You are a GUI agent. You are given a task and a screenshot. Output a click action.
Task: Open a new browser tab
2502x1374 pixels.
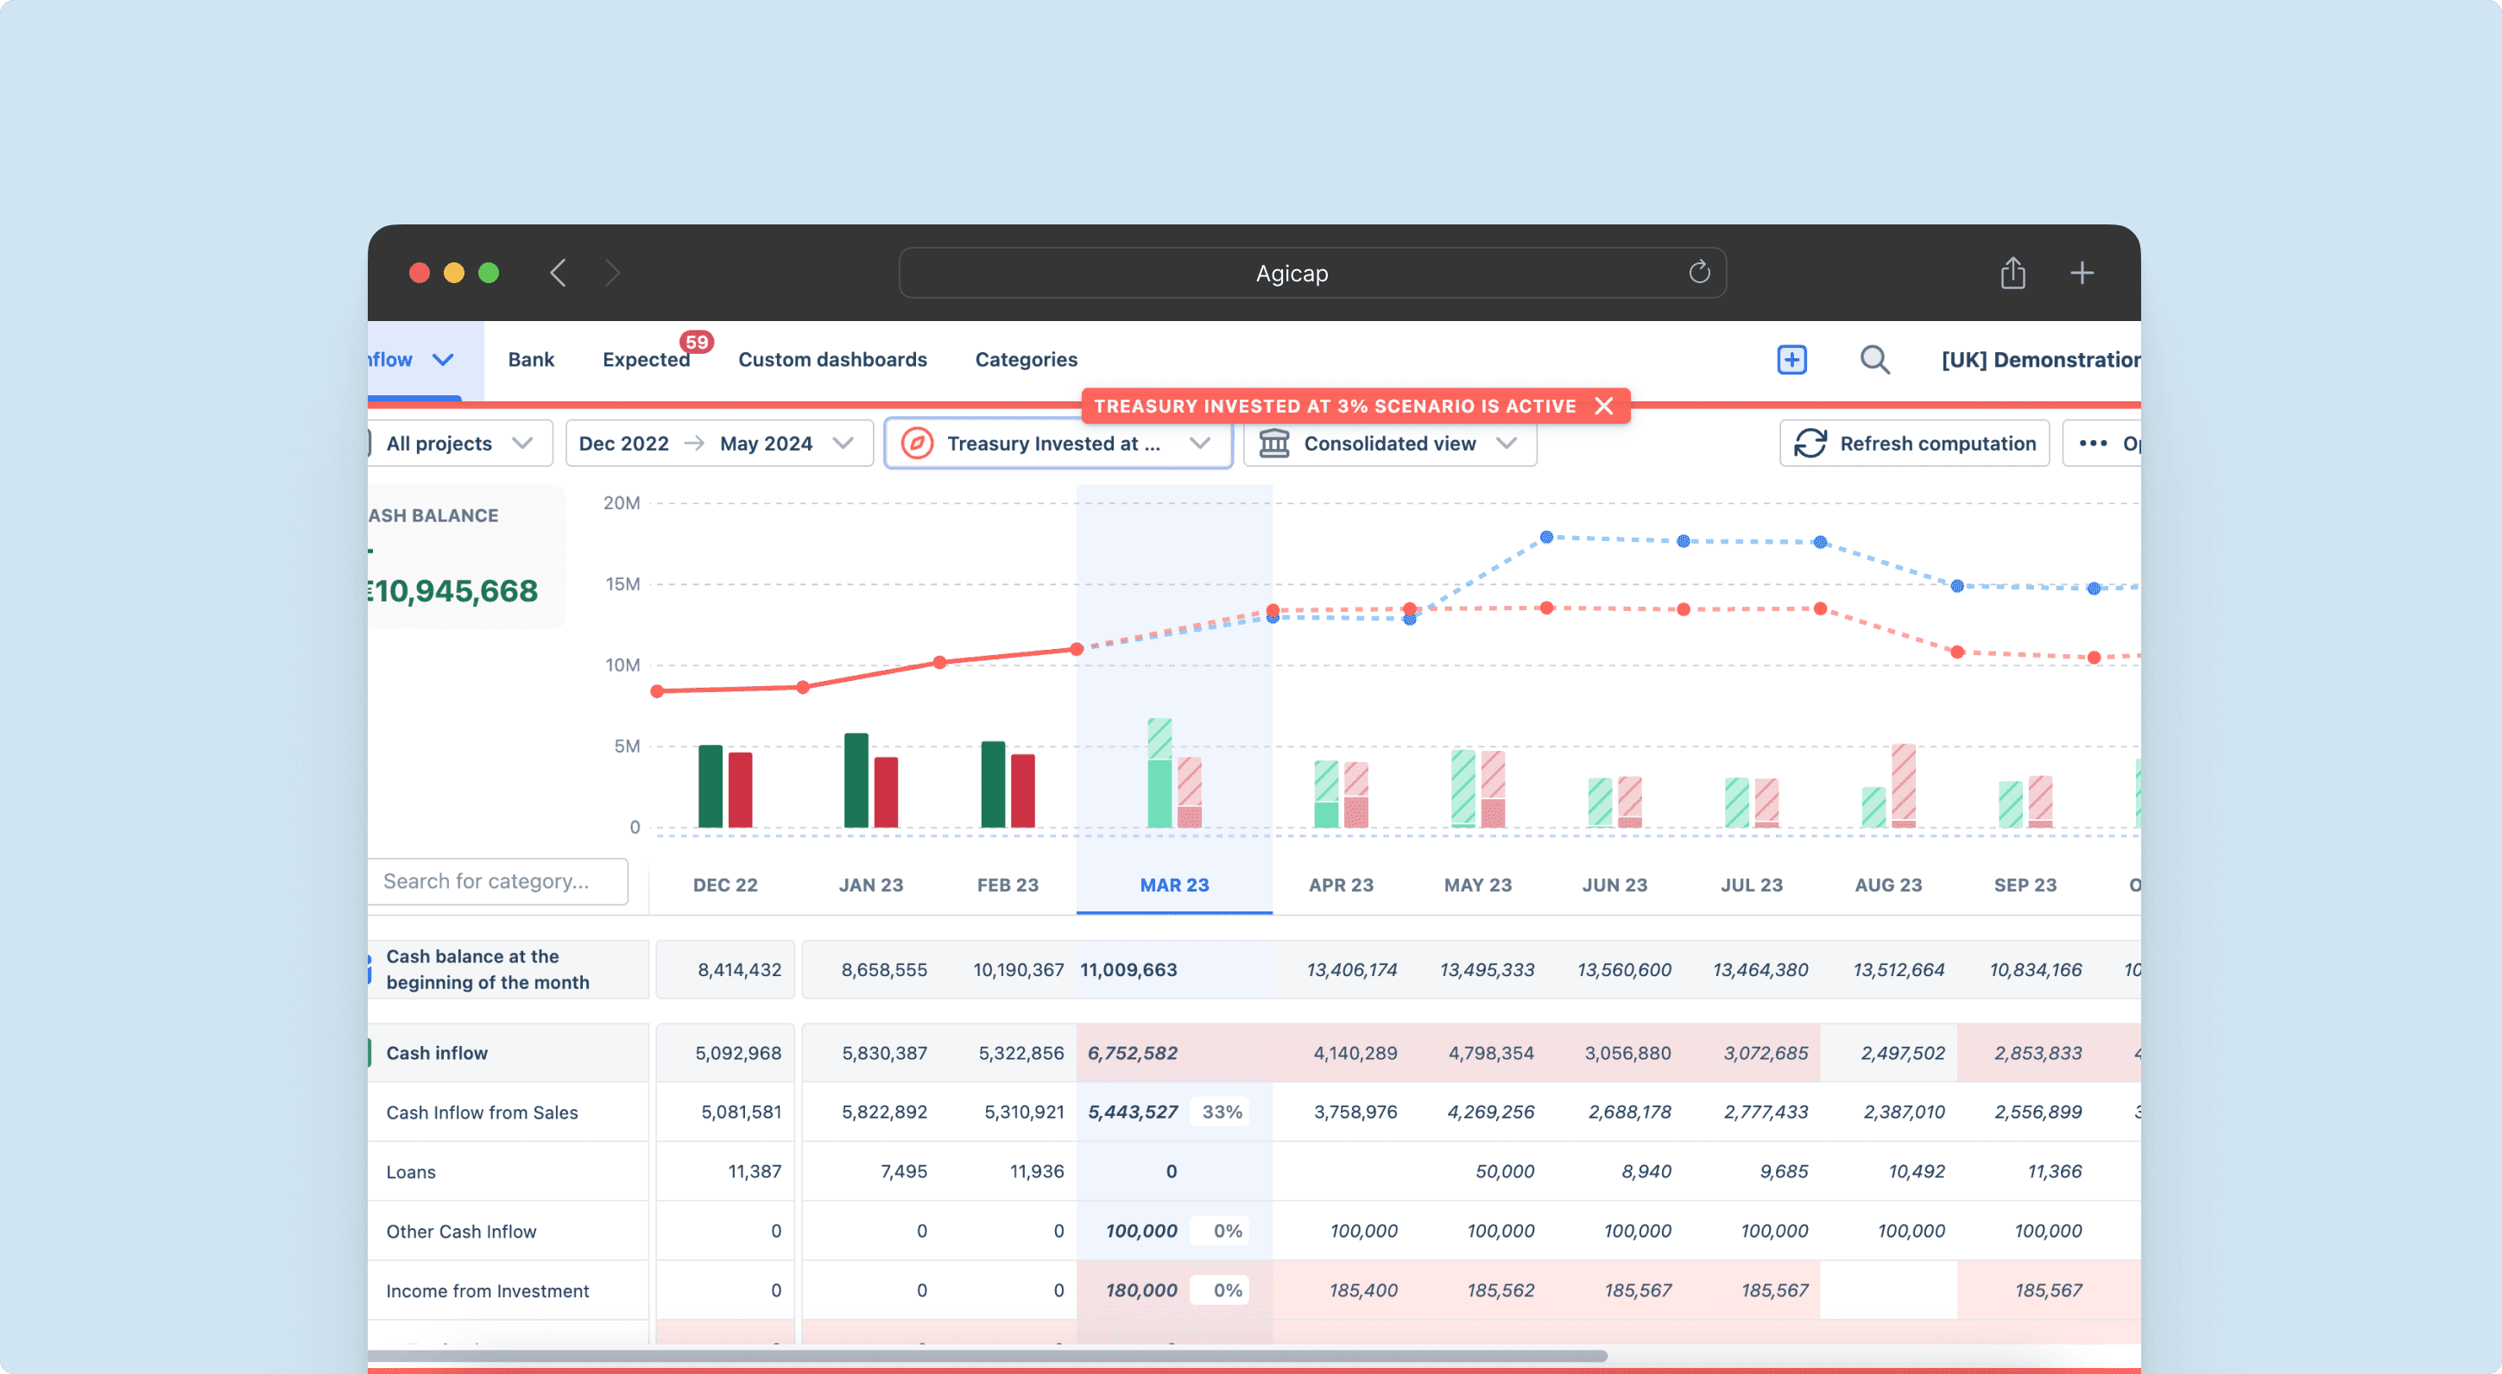coord(2082,273)
